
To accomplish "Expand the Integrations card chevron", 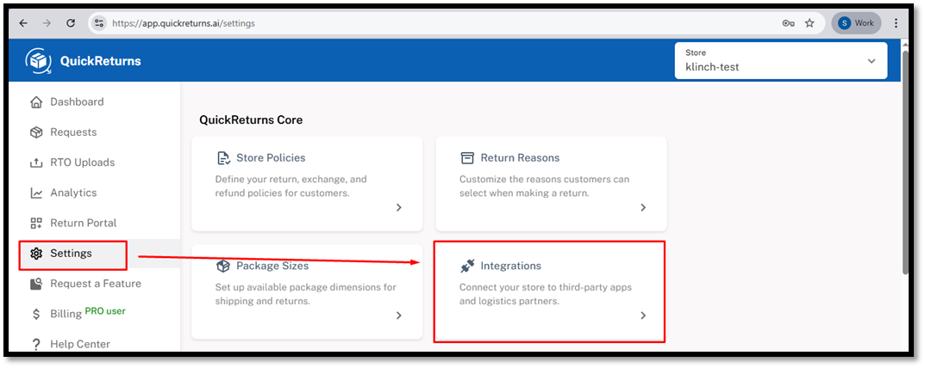I will pyautogui.click(x=643, y=316).
